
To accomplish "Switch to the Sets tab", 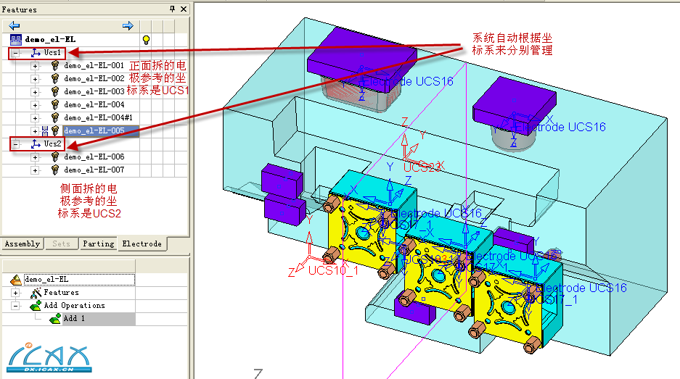I will 61,244.
